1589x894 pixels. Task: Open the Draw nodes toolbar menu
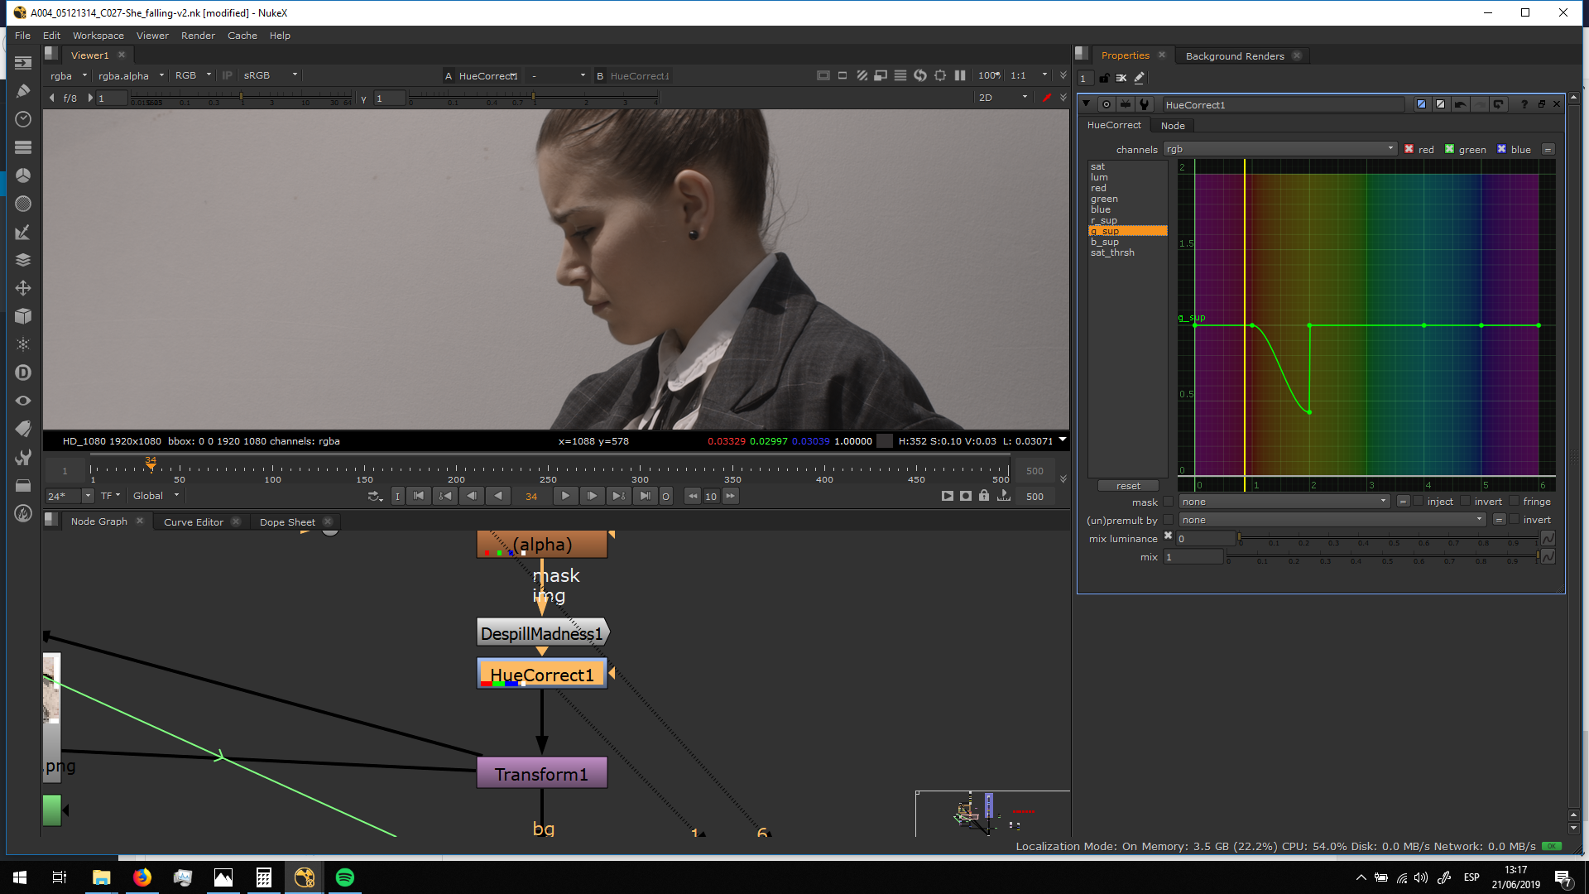tap(23, 91)
